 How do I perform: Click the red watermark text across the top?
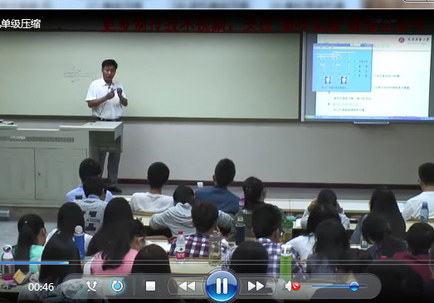[263, 26]
